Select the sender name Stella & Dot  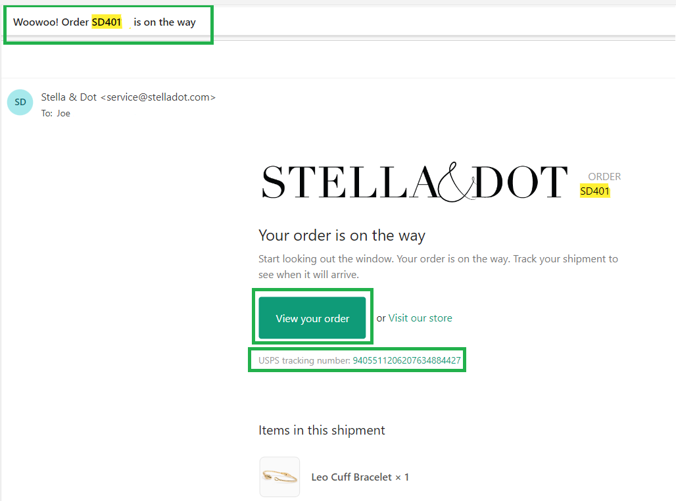[69, 97]
